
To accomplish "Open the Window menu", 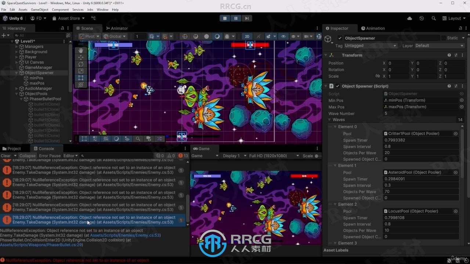I will click(102, 10).
